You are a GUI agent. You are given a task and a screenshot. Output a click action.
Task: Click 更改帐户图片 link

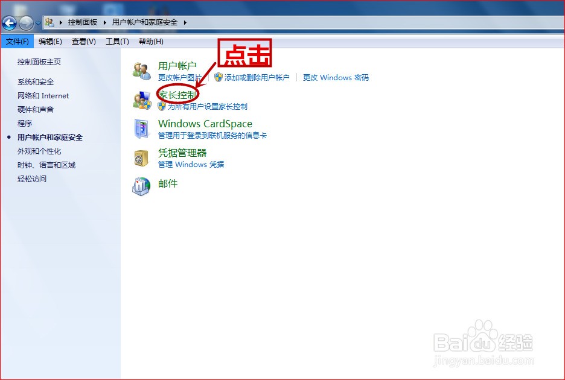[179, 77]
